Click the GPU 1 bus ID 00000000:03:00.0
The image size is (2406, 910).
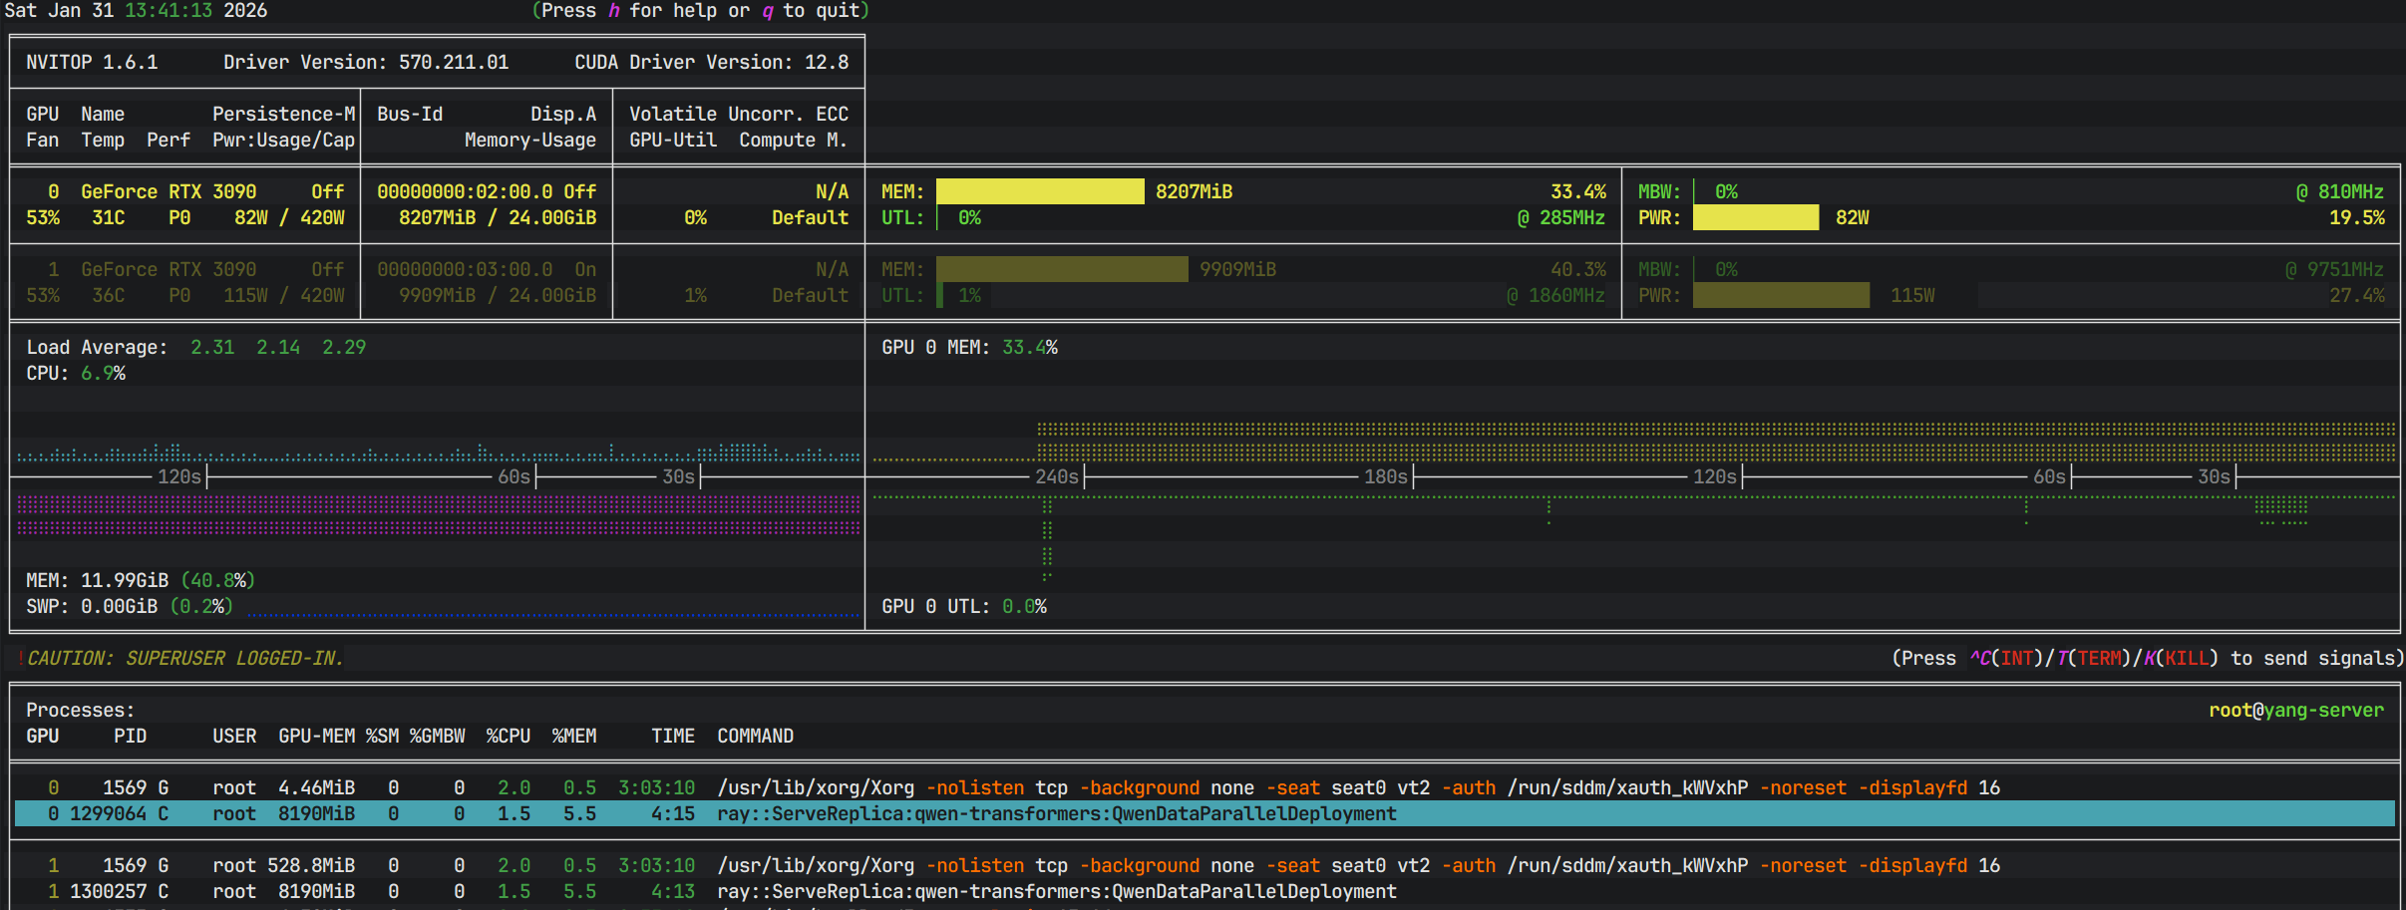465,269
